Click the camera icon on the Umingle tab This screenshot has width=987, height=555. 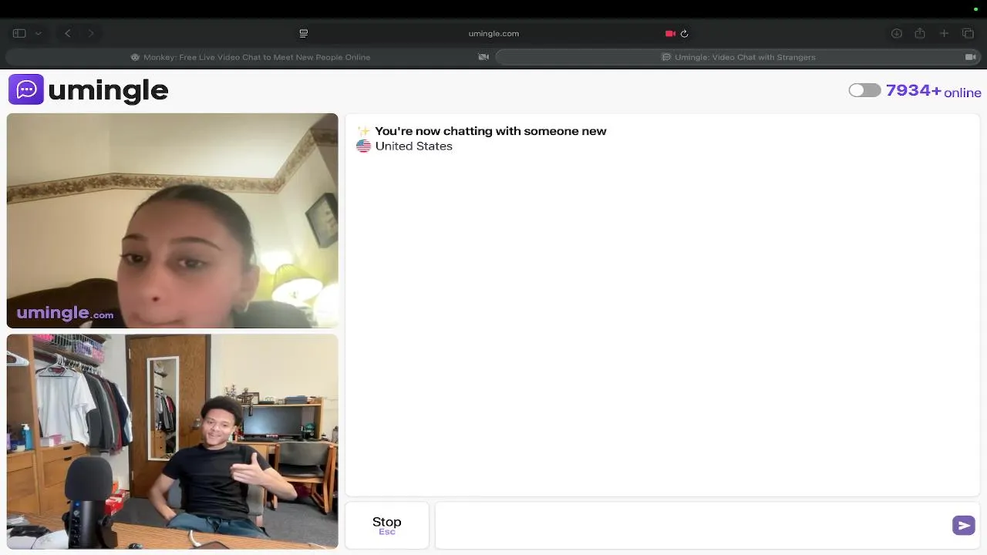coord(971,57)
